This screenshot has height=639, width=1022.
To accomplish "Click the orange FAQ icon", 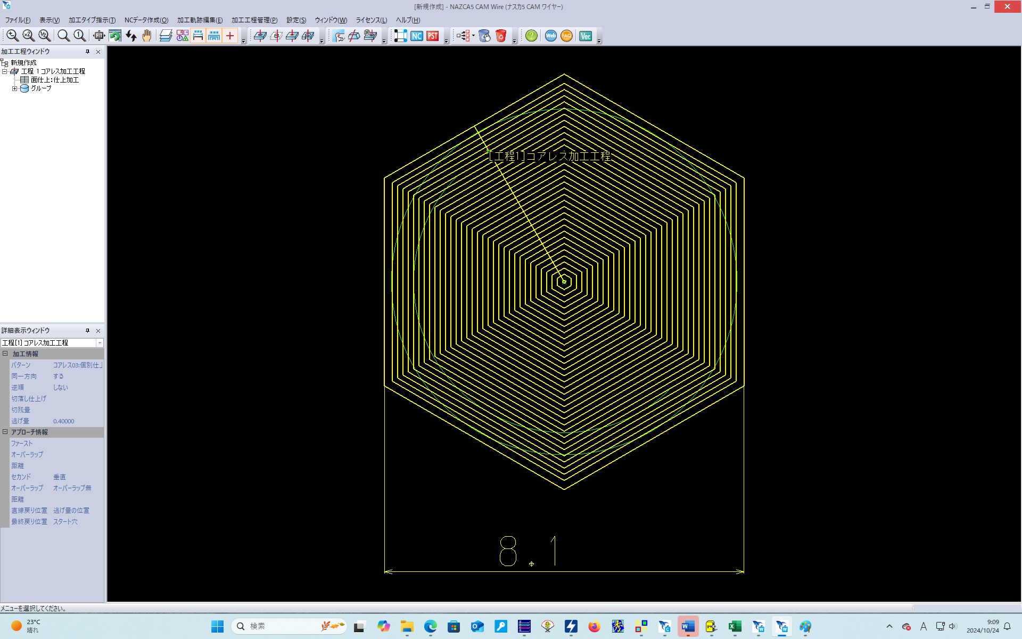I will [566, 36].
